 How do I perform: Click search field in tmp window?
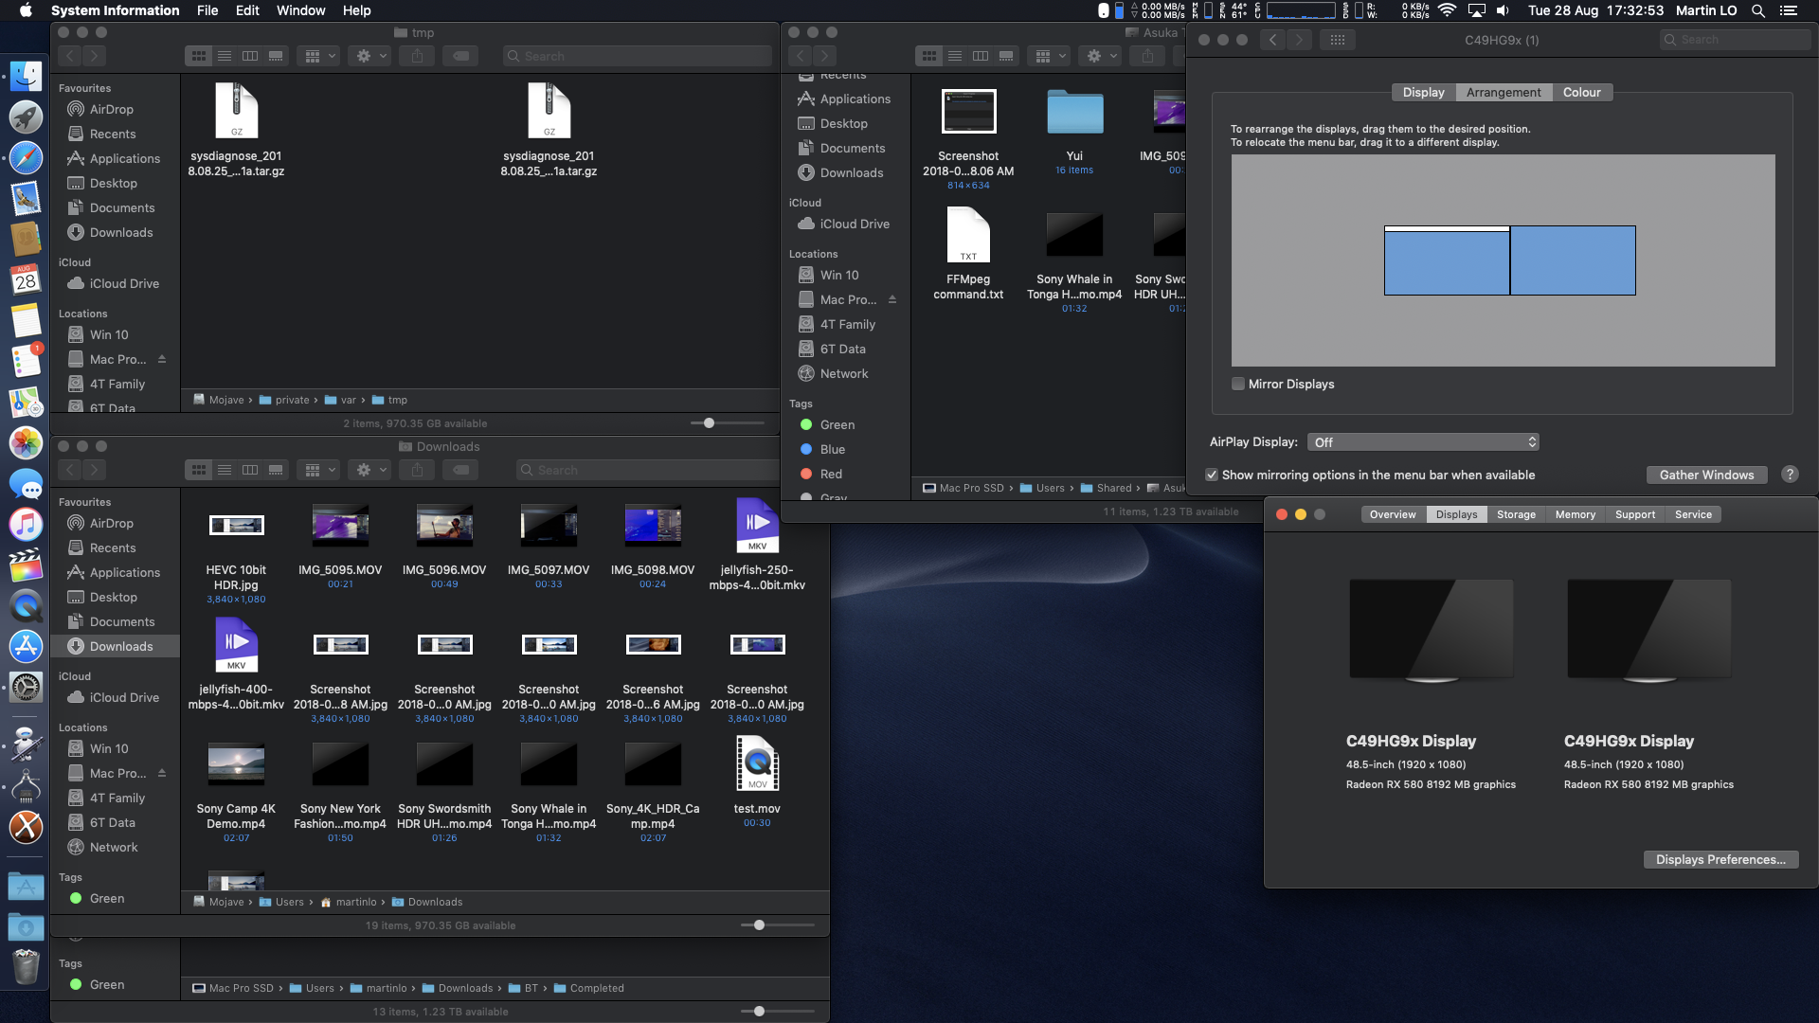[637, 56]
